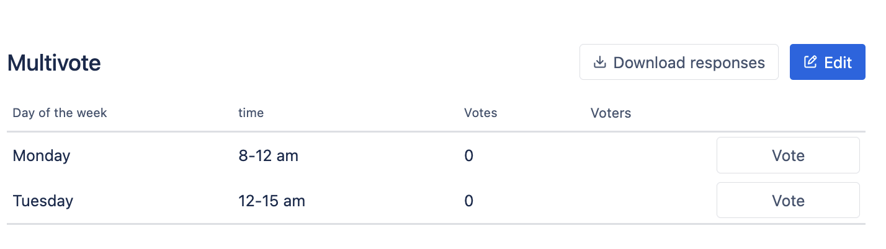This screenshot has height=249, width=886.
Task: Select the Tuesday cell
Action: click(43, 201)
